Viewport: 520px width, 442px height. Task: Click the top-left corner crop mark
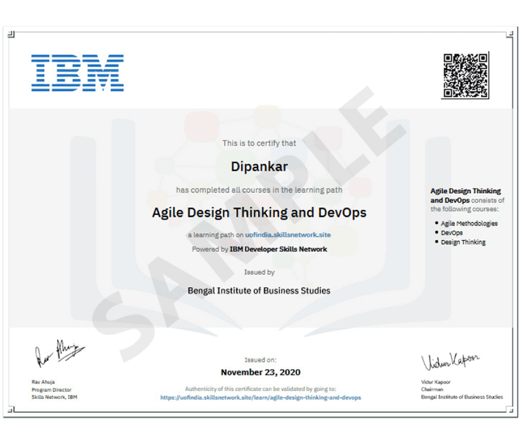11,34
